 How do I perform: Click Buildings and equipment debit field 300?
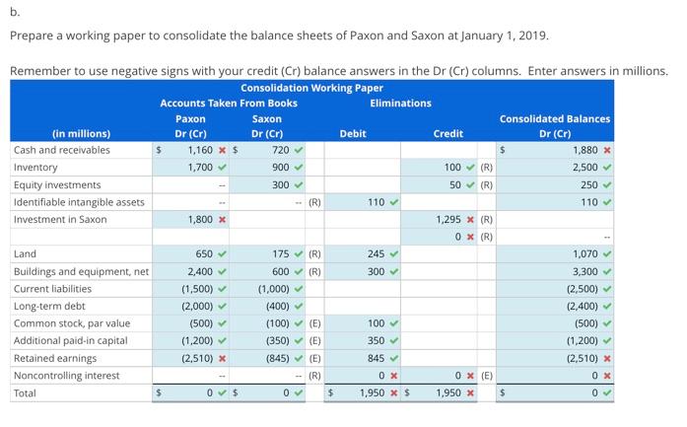(363, 272)
